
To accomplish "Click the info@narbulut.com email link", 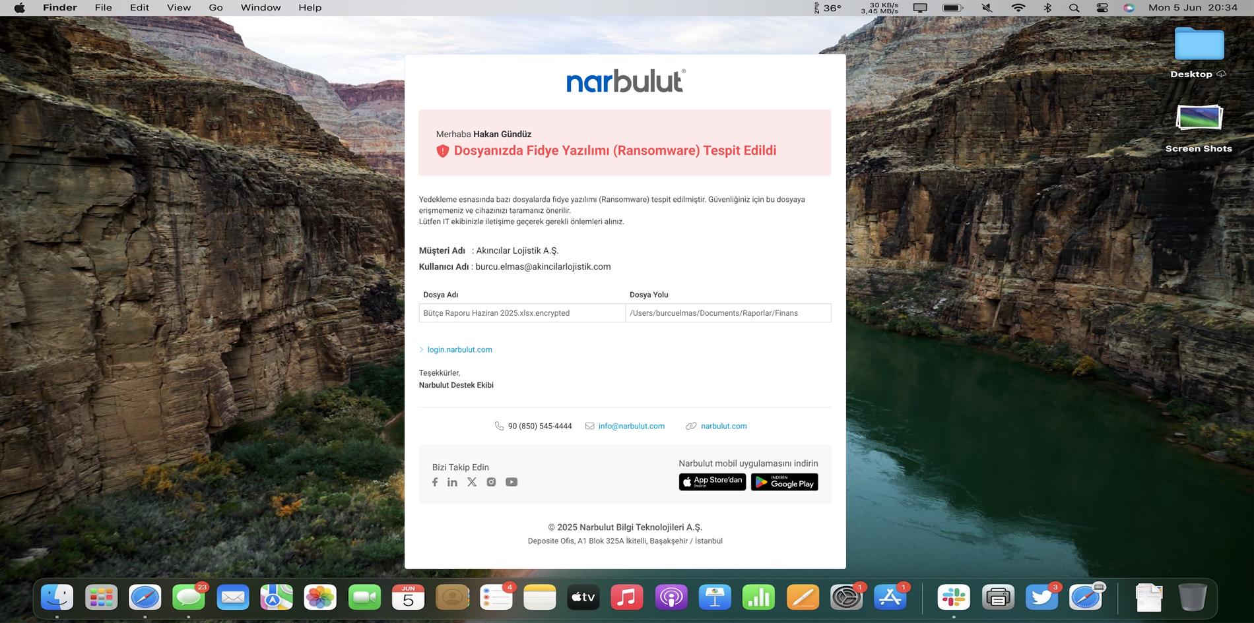I will (632, 426).
